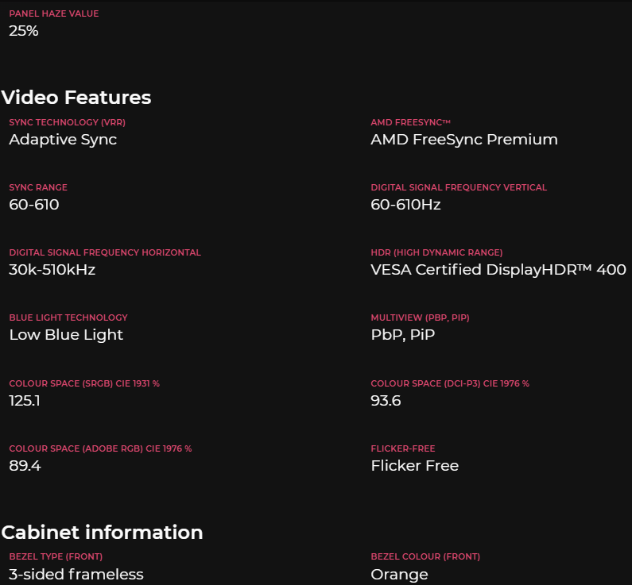Click the VESA Certified DisplayHDR 400 value

click(x=498, y=270)
